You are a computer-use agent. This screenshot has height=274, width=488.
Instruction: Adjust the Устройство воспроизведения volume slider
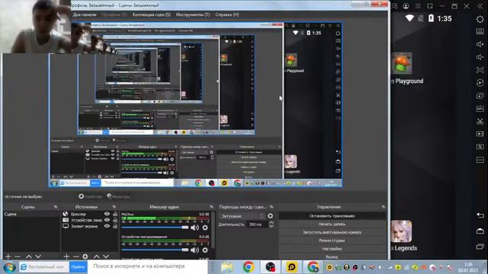pyautogui.click(x=155, y=250)
